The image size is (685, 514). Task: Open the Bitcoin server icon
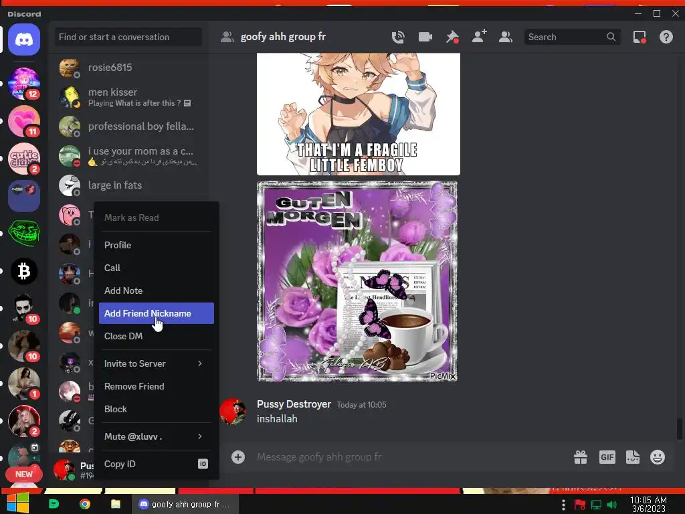[x=24, y=271]
